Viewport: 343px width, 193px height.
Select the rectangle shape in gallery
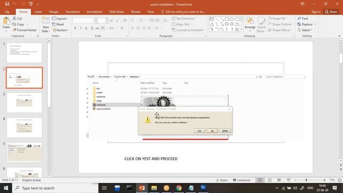(x=227, y=19)
